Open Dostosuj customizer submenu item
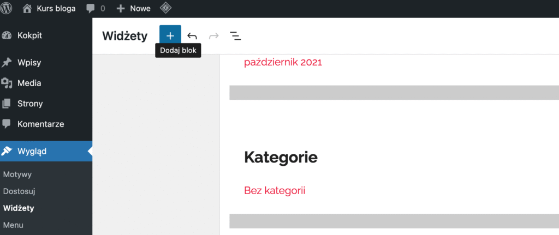This screenshot has width=559, height=235. [x=19, y=191]
